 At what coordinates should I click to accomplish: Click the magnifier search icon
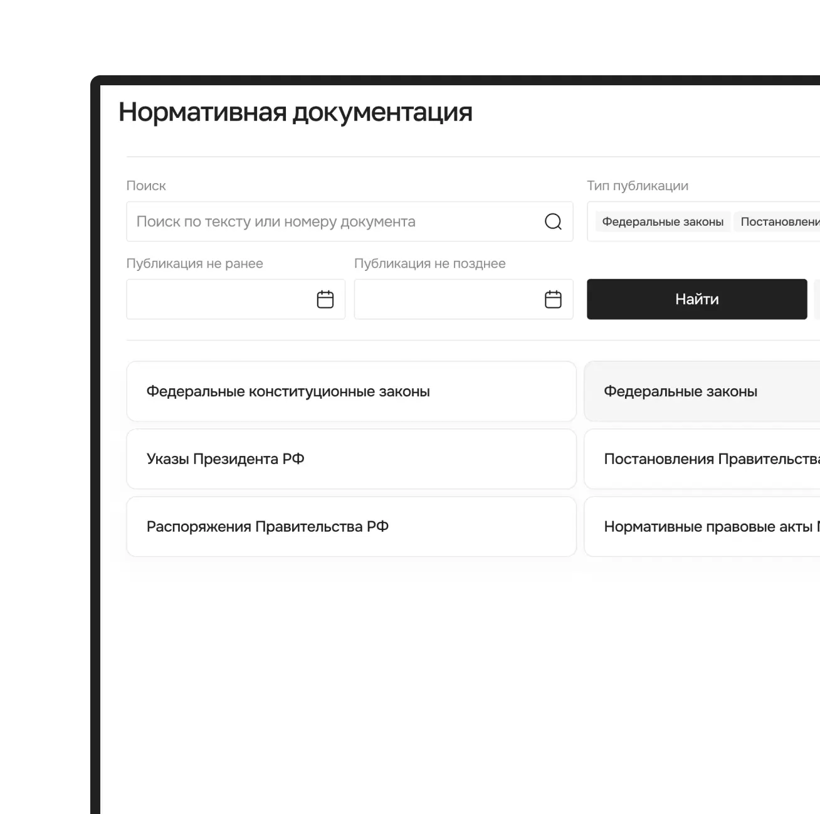(553, 221)
